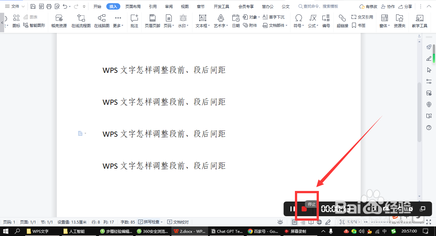Click the rocket icon in right sidebar
Image resolution: width=436 pixels, height=236 pixels.
click(x=429, y=47)
